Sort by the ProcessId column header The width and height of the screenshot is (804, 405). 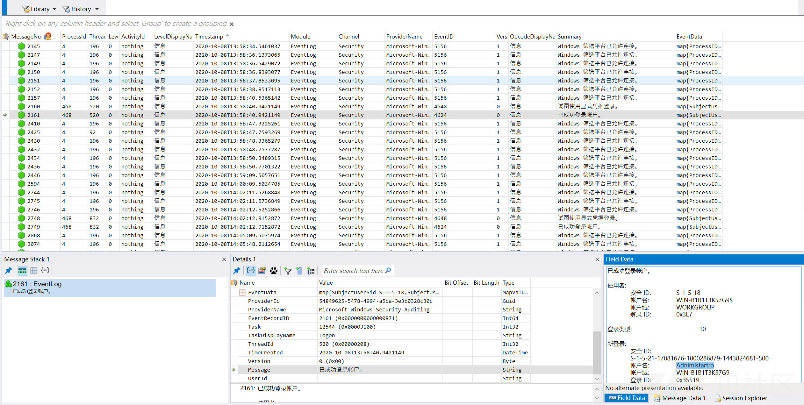(74, 37)
